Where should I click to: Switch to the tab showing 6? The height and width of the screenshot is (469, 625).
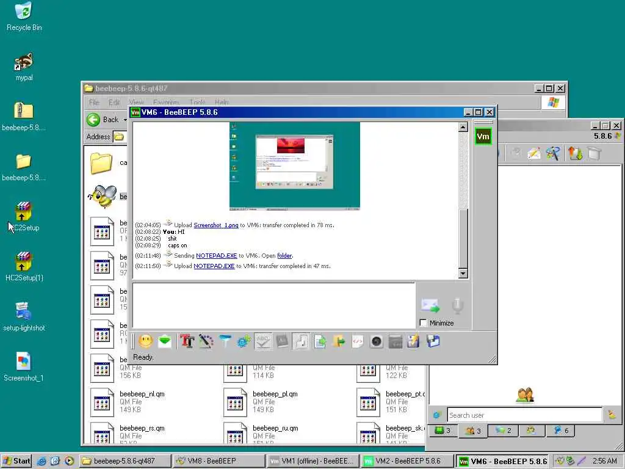pyautogui.click(x=562, y=431)
